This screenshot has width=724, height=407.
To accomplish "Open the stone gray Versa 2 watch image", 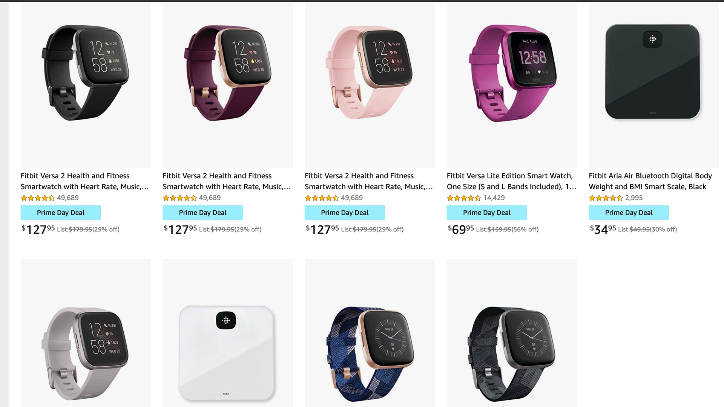I will point(86,333).
